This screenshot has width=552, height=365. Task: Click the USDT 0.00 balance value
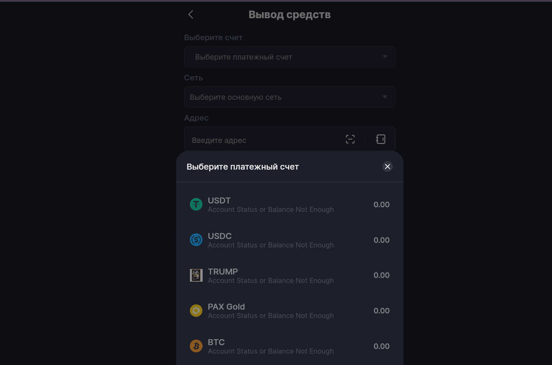point(382,205)
